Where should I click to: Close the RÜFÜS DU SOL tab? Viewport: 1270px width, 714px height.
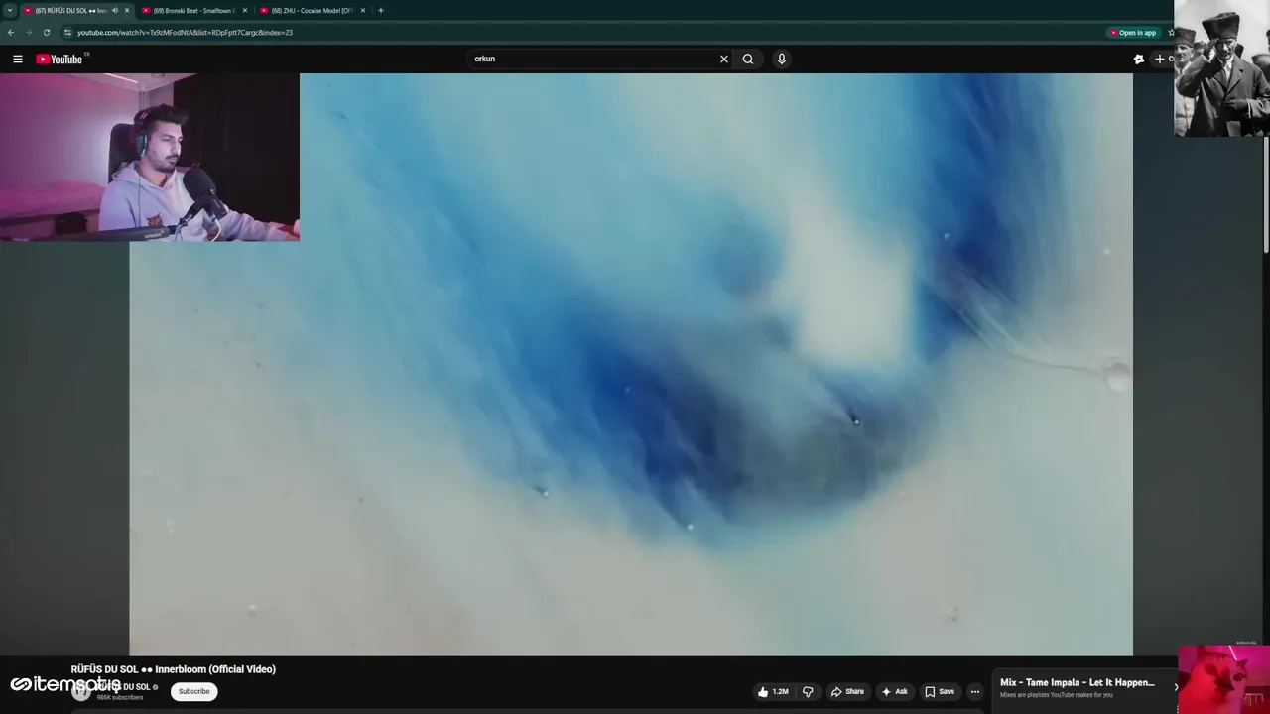tap(127, 10)
